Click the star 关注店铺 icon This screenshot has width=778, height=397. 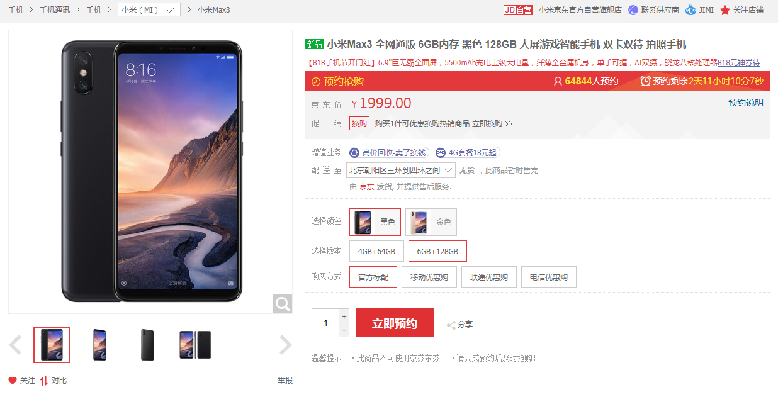tap(725, 10)
